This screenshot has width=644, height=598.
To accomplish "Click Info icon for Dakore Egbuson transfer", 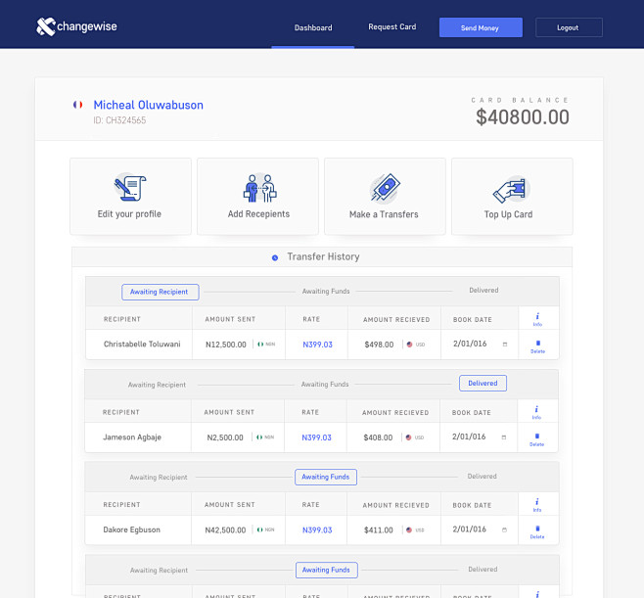I will tap(536, 504).
